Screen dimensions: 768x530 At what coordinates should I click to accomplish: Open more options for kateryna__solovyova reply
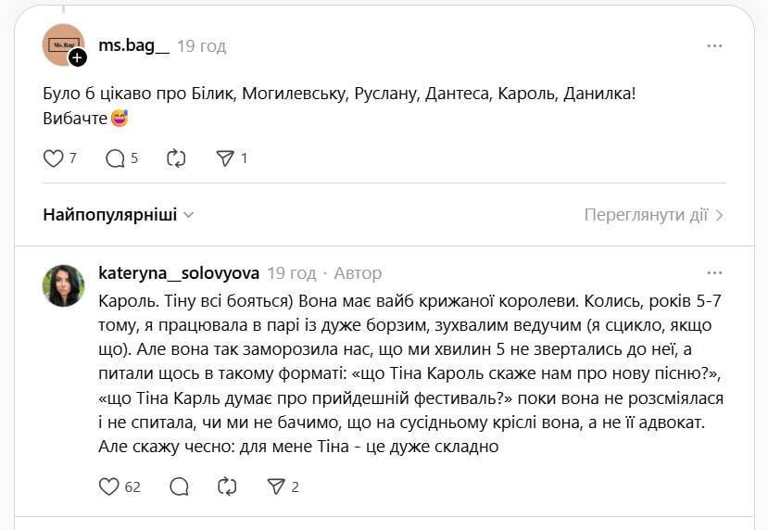714,273
